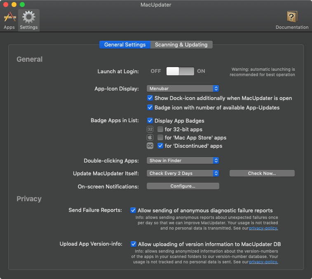Screen dimensions: 312x279
Task: Click the yellow minimize window button
Action: pyautogui.click(x=14, y=5)
